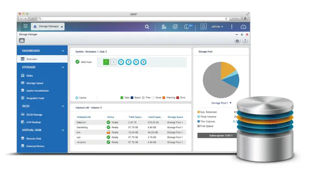Click the red Error legend swatch
Viewport: 317px width, 169px height.
178,98
